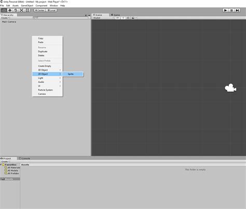Toggle scene audio (speaker icon)
Viewport: 246px width, 209px height.
[x=128, y=18]
